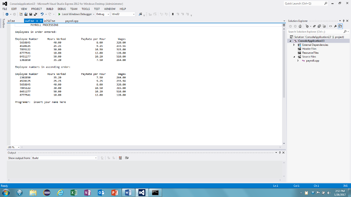Click the Home icon in Solution Explorer
Viewport: 351px width, 197px height.
300,26
